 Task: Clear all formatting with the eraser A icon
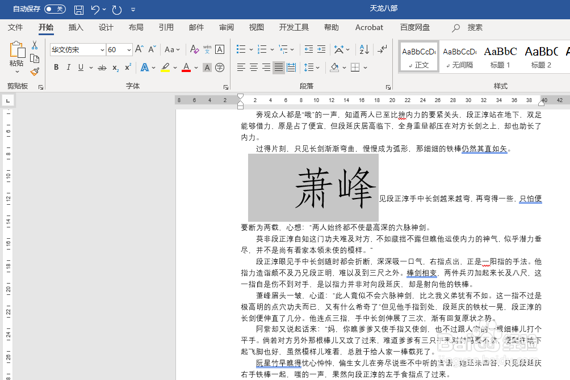click(194, 49)
